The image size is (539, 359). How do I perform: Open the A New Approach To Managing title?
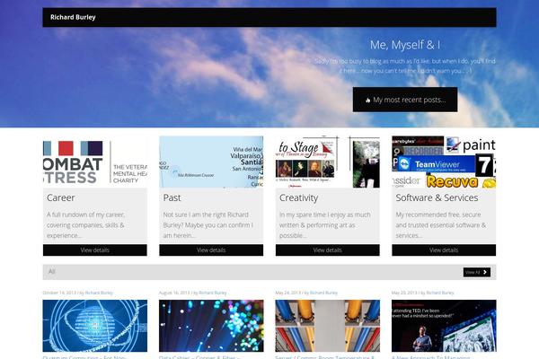pyautogui.click(x=430, y=357)
